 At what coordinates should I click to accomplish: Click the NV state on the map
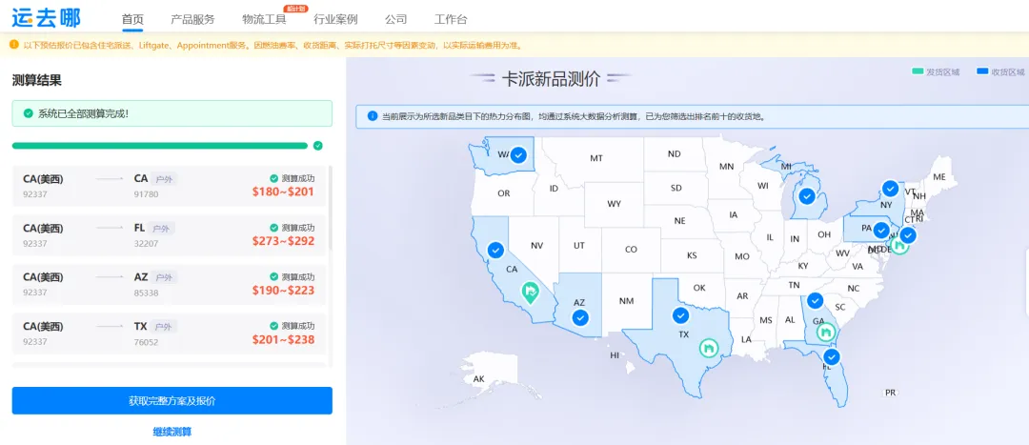click(536, 246)
